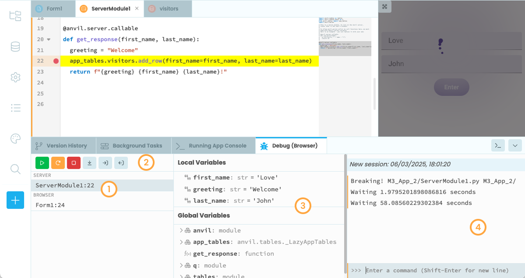Expand the q module variable

(x=181, y=265)
